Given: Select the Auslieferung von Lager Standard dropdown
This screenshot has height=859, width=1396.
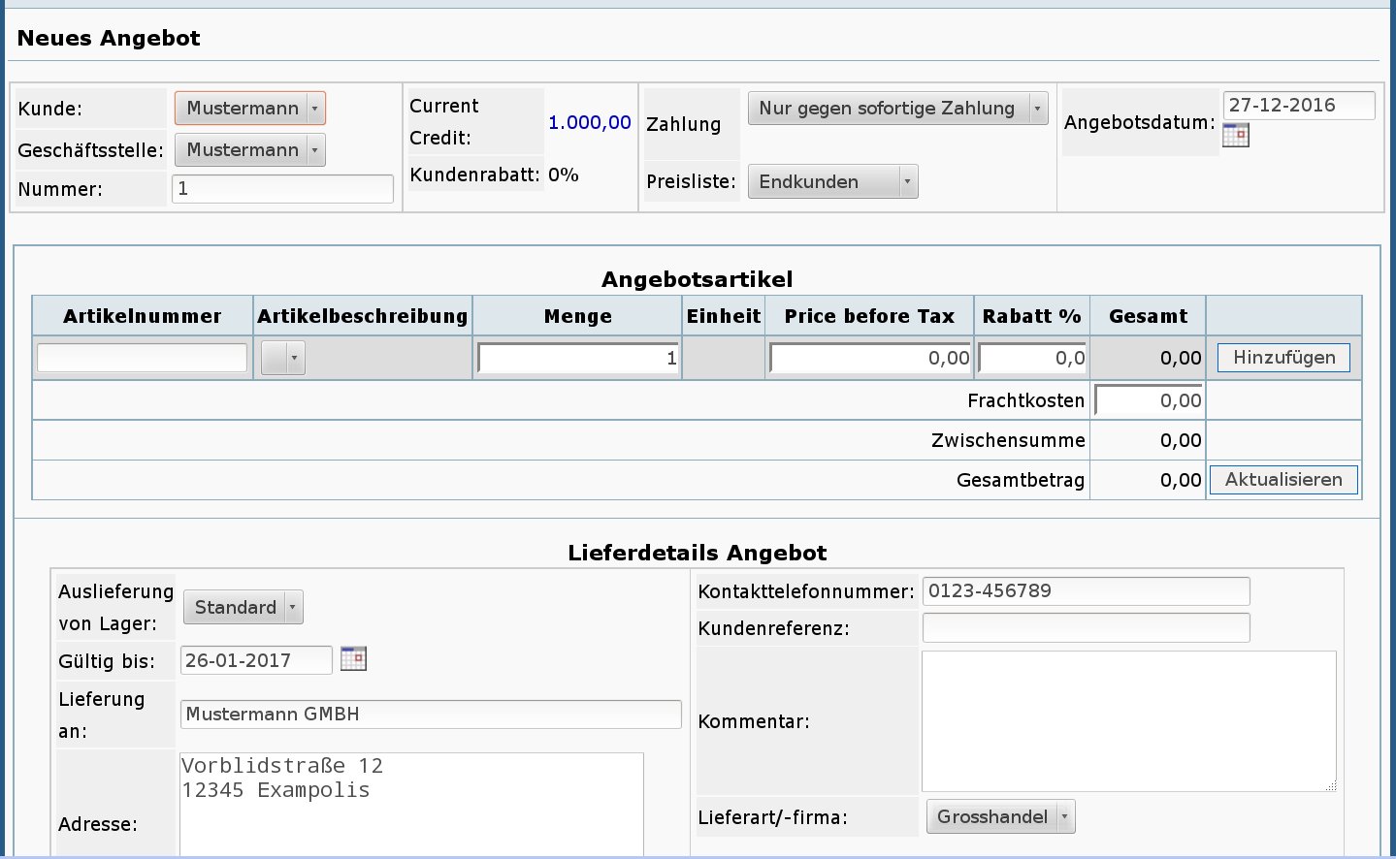Looking at the screenshot, I should (243, 608).
